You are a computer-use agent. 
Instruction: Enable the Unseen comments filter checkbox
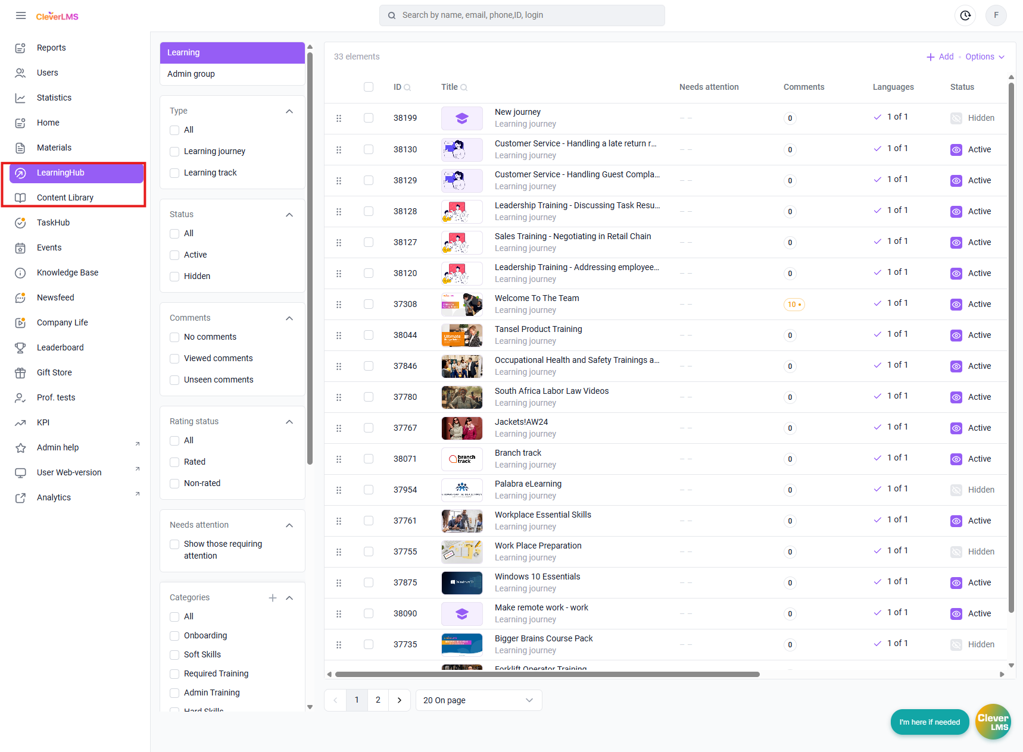click(174, 380)
